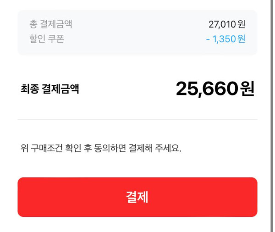This screenshot has height=232, width=275.
Task: Click the 원 currency unit after 25,660
Action: click(x=247, y=89)
